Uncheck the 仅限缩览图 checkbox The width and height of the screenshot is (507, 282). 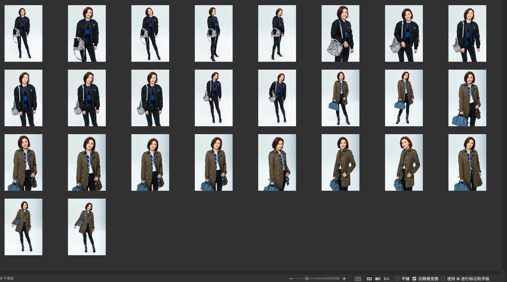click(414, 279)
